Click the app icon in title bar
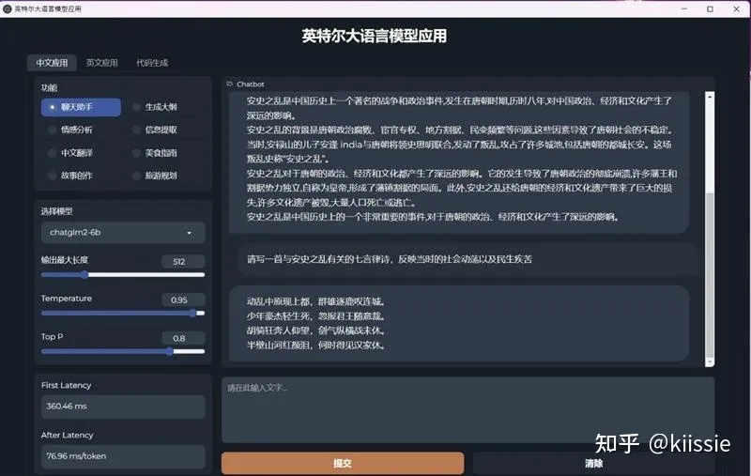Viewport: 751px width, 476px height. [8, 8]
